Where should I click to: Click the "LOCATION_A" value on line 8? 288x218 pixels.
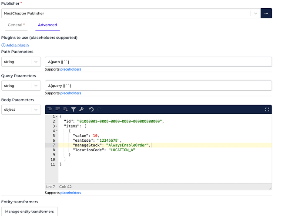click(x=121, y=150)
